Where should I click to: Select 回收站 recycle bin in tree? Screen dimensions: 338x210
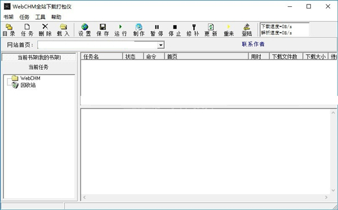click(x=28, y=85)
